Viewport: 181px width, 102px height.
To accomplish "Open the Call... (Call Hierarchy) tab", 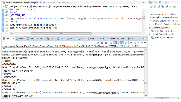I will [131, 39].
